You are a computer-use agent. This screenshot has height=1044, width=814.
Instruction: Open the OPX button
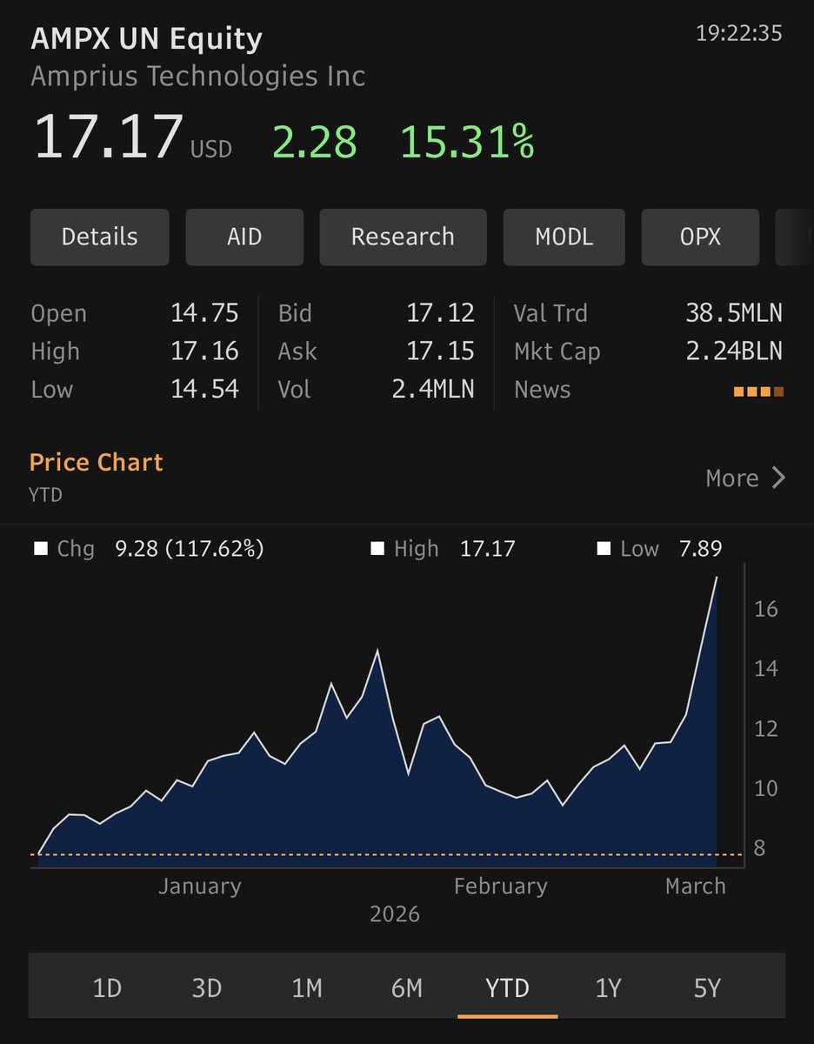pyautogui.click(x=700, y=237)
